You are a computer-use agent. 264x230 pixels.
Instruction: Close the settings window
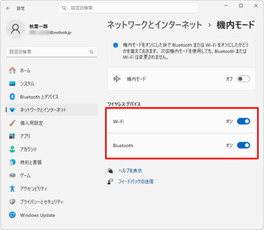click(256, 6)
